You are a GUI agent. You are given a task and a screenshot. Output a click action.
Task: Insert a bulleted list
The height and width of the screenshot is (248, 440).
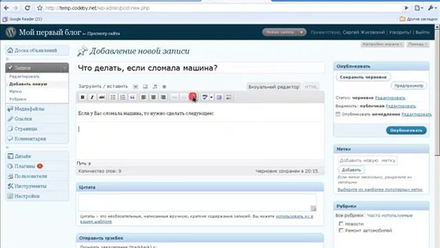113,97
